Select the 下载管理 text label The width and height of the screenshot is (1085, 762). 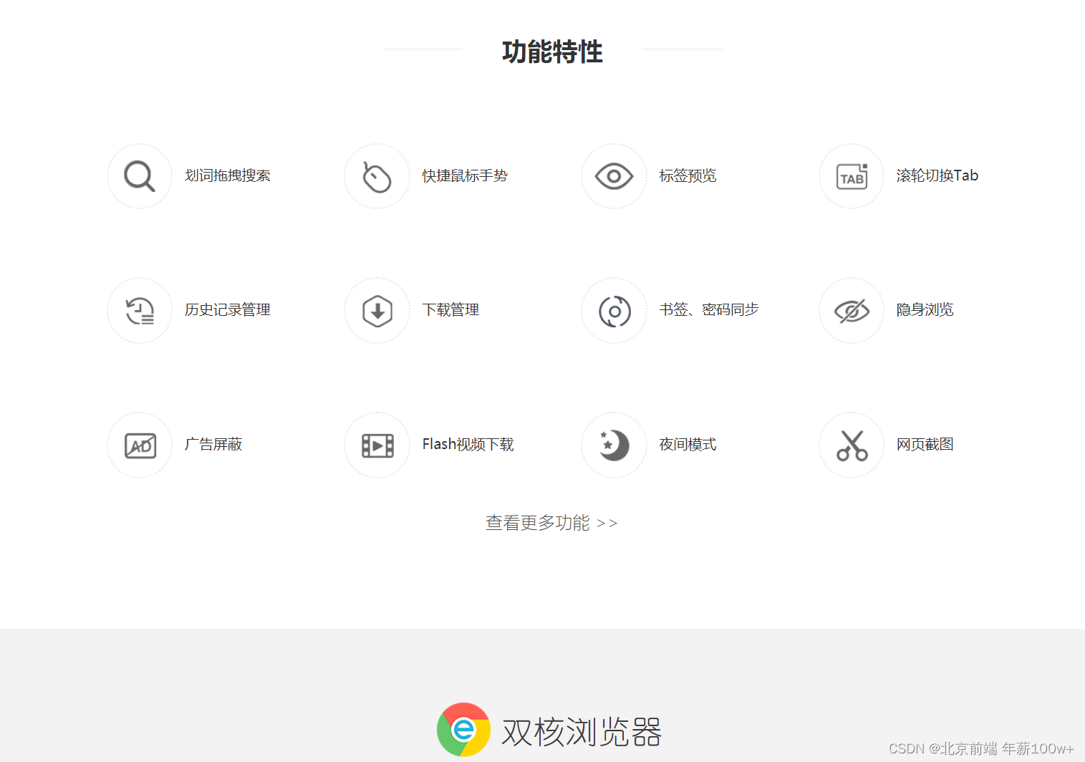[450, 310]
